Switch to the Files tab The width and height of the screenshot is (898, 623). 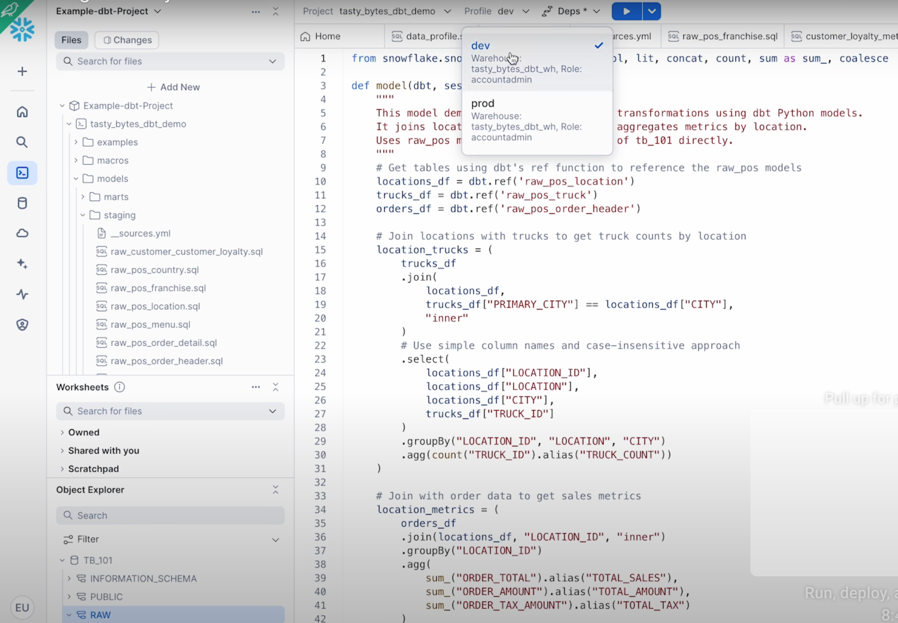pos(71,40)
